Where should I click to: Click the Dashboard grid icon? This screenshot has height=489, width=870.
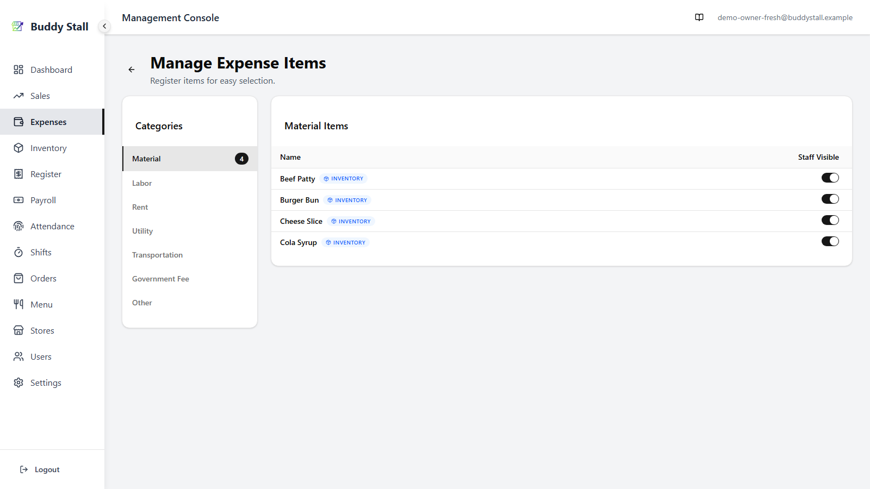18,70
